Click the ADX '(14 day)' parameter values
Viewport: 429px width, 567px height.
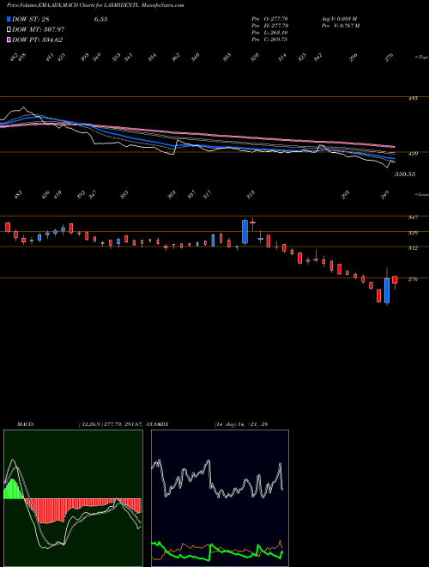coord(240,424)
